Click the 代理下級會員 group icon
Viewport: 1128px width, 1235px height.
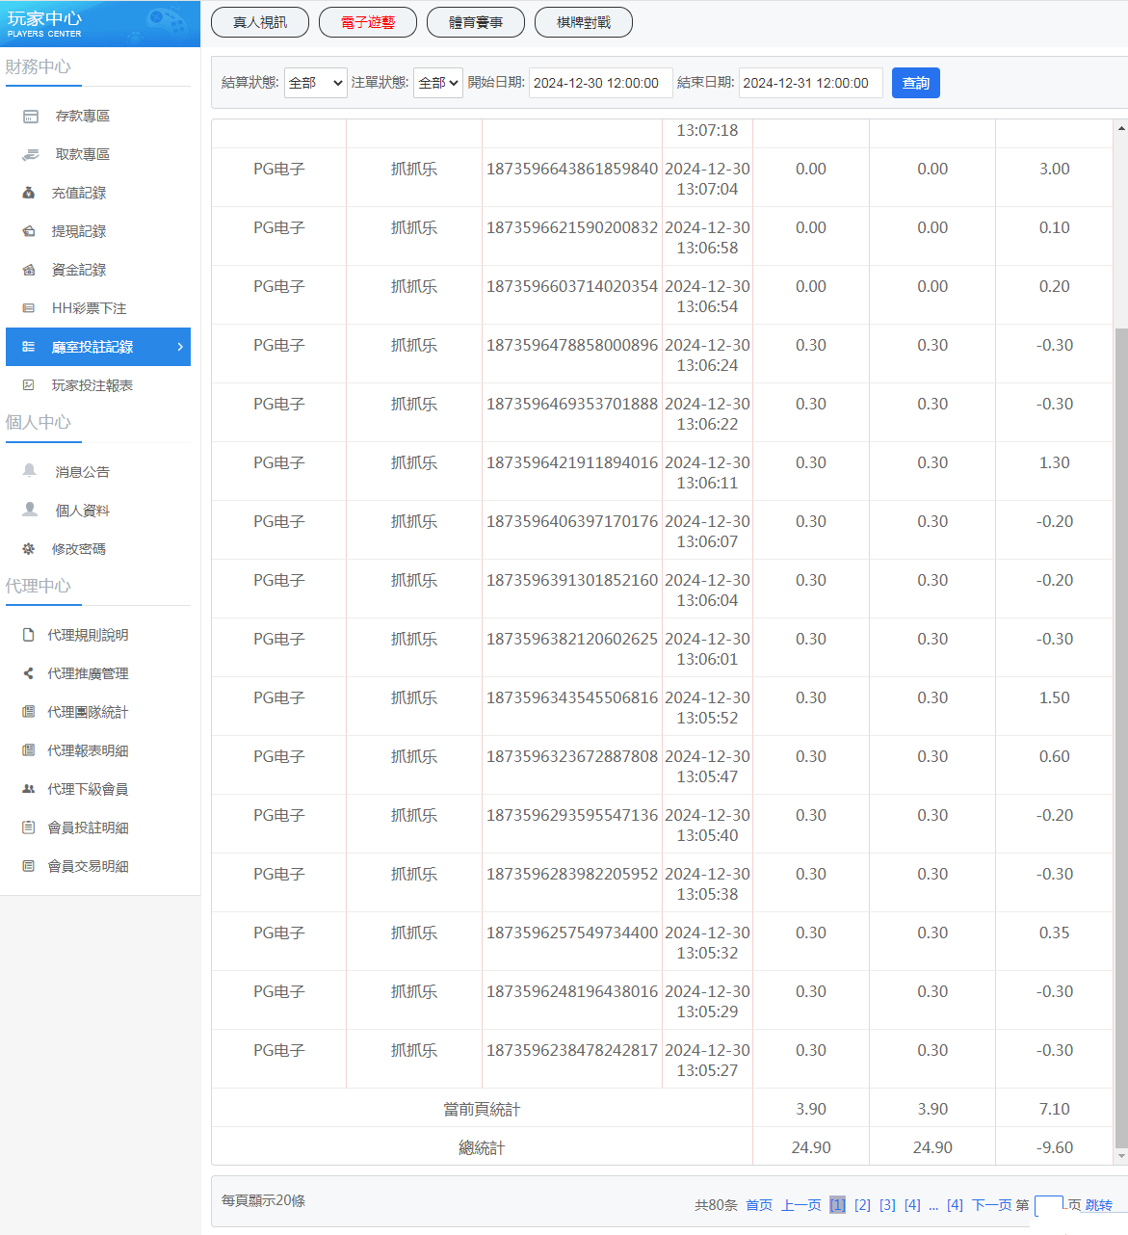click(29, 789)
